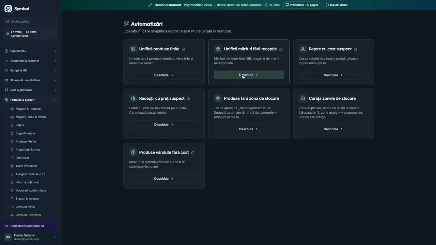Click Deschide on Unifică mărfuri fără recepție
This screenshot has width=436, height=245.
click(249, 75)
